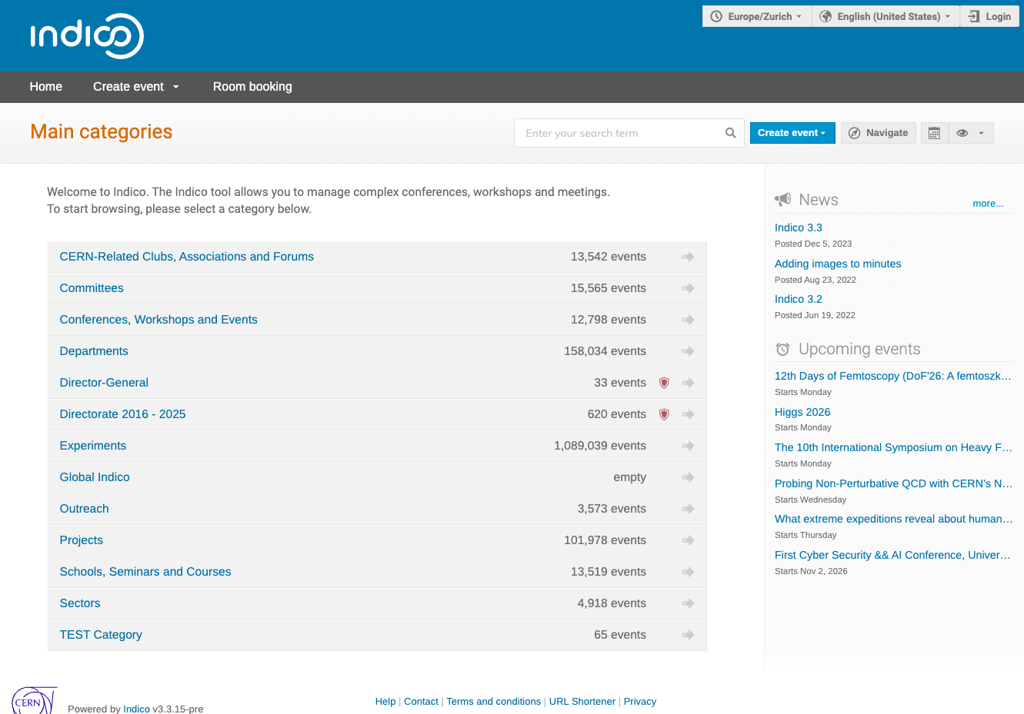Click the arrow icon for TEST Category row

click(688, 635)
